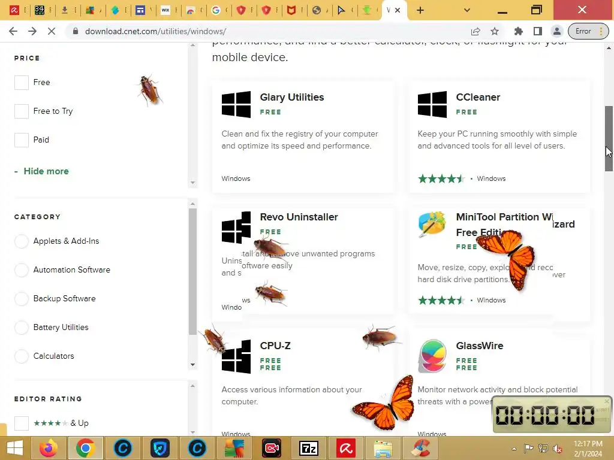Switch to the McAfee shield tab

click(x=291, y=10)
